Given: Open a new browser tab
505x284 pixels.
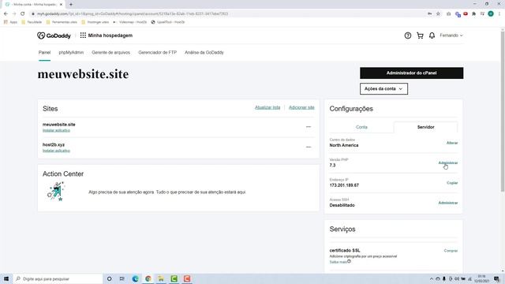Looking at the screenshot, I should pos(71,5).
